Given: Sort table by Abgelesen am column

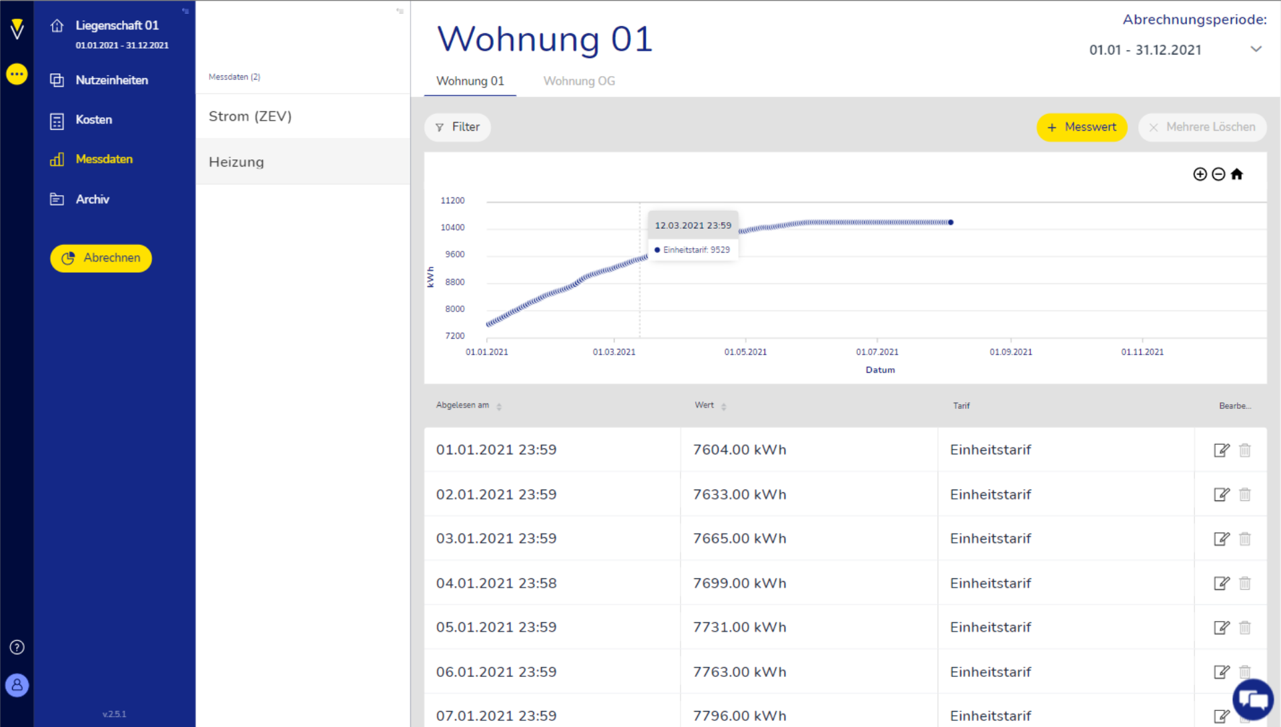Looking at the screenshot, I should click(499, 406).
